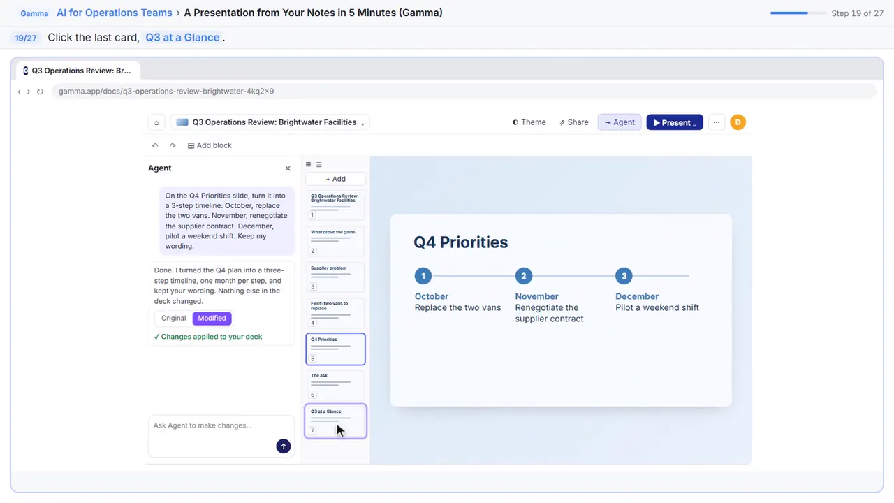
Task: Select the Q3 at a Glance card
Action: click(335, 421)
